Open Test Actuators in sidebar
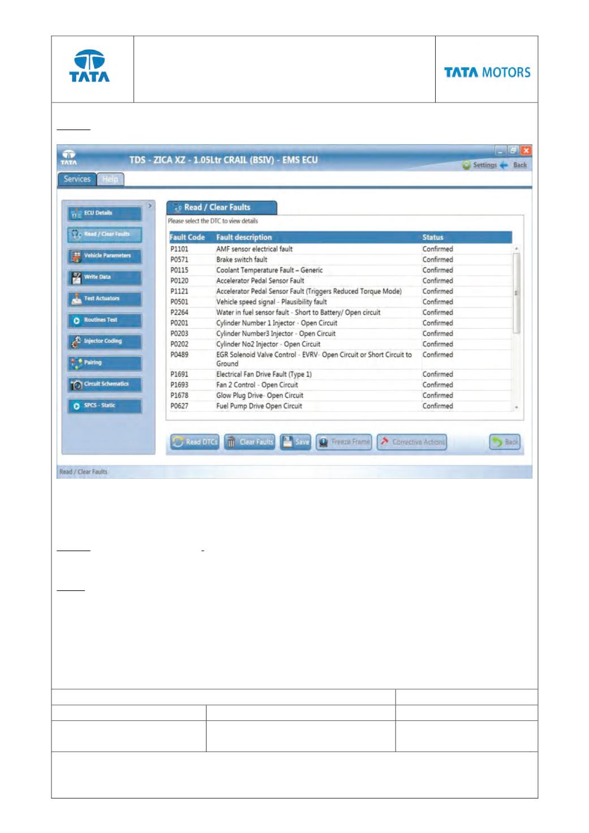 coord(104,299)
